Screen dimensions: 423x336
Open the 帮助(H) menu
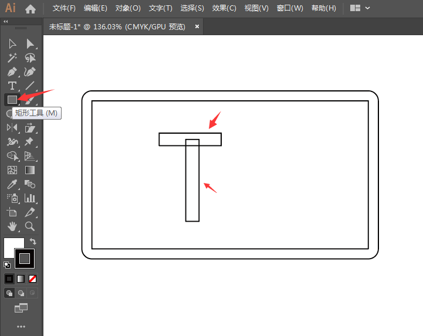point(324,8)
